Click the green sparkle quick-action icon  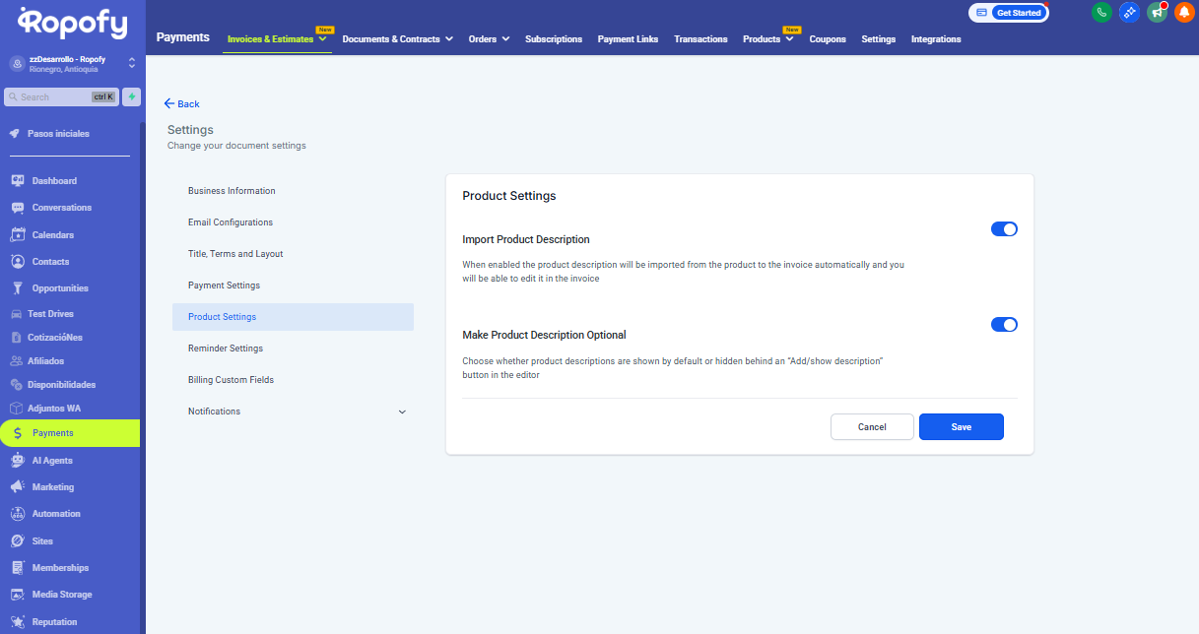(132, 97)
